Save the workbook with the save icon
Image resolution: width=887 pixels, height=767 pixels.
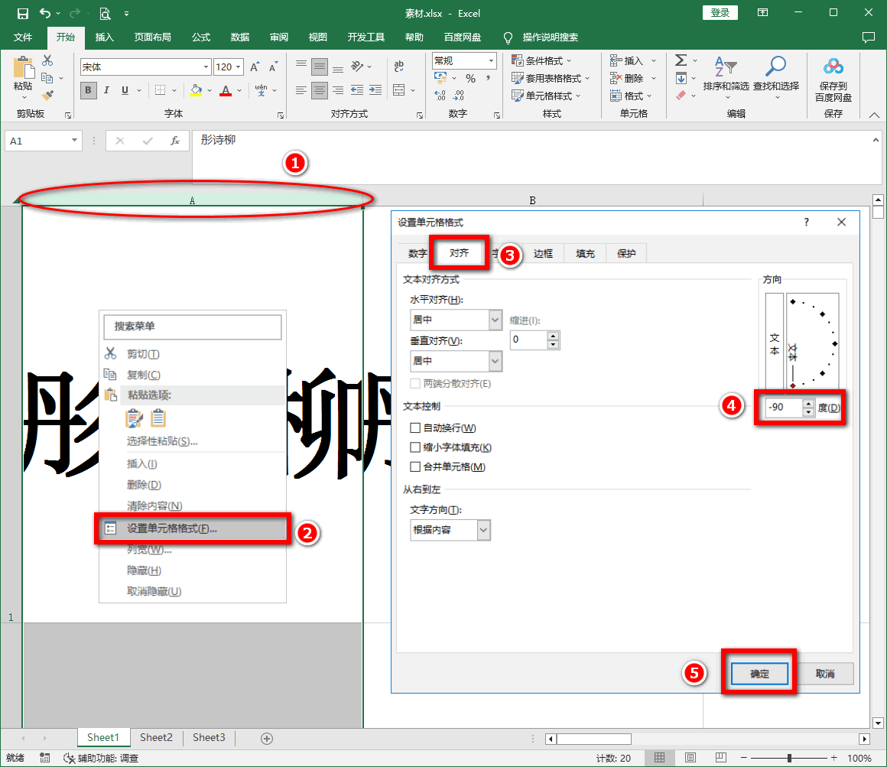pyautogui.click(x=23, y=13)
